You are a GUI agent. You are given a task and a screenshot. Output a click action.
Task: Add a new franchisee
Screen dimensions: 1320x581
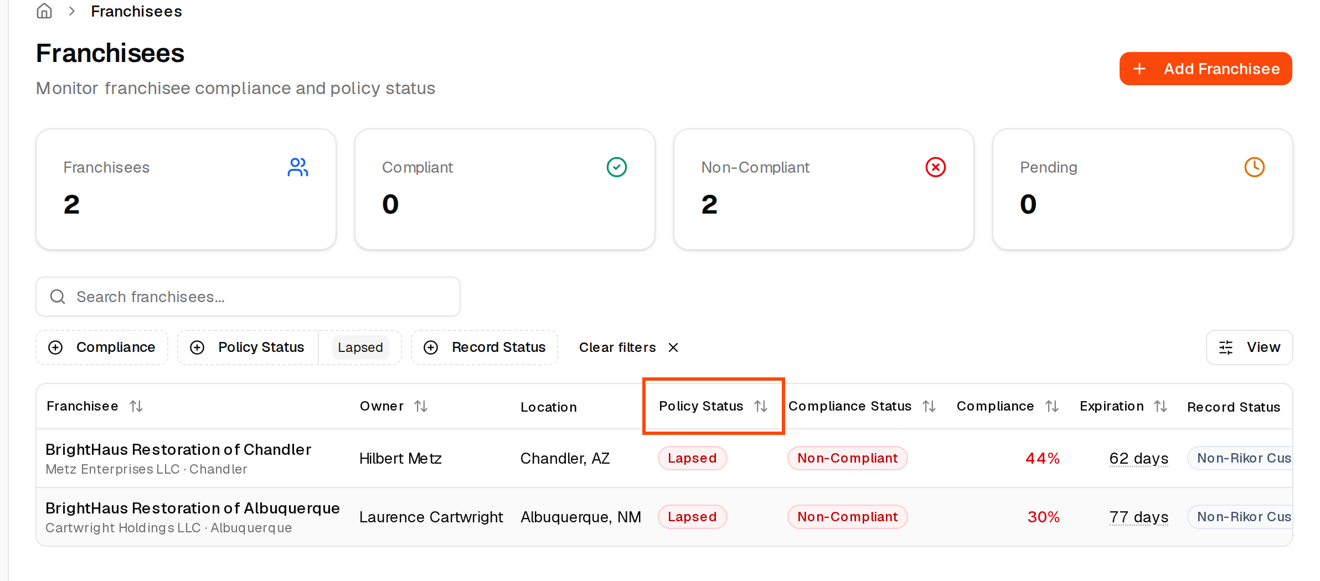click(x=1205, y=69)
